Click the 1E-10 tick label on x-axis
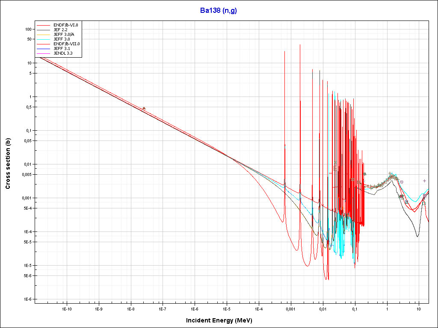This screenshot has height=328, width=438. (66, 309)
